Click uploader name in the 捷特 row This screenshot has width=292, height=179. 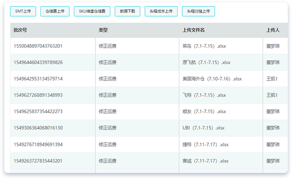273,145
